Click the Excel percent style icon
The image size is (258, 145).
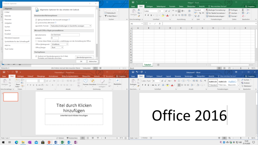pos(200,13)
